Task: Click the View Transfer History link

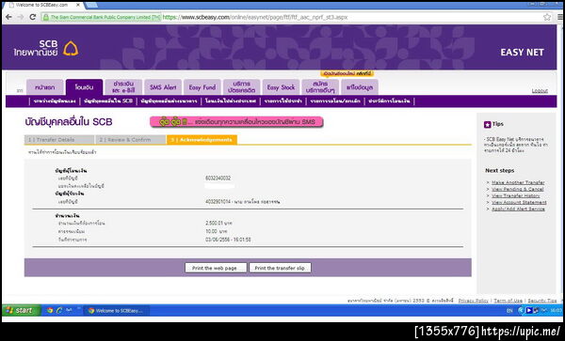Action: point(516,195)
